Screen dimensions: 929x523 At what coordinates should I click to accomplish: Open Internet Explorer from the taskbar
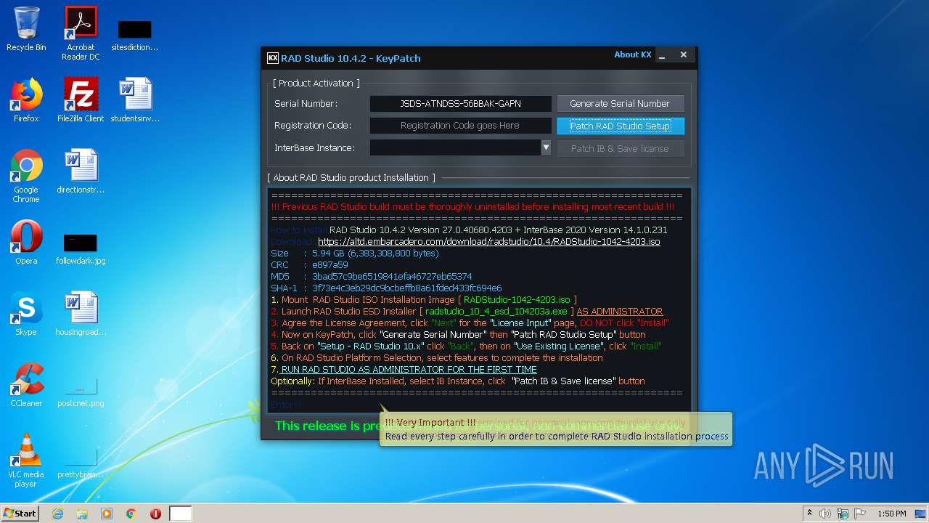coord(58,514)
